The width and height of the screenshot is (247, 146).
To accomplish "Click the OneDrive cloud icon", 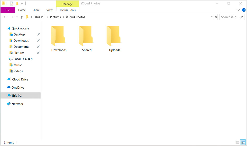I will point(9,87).
